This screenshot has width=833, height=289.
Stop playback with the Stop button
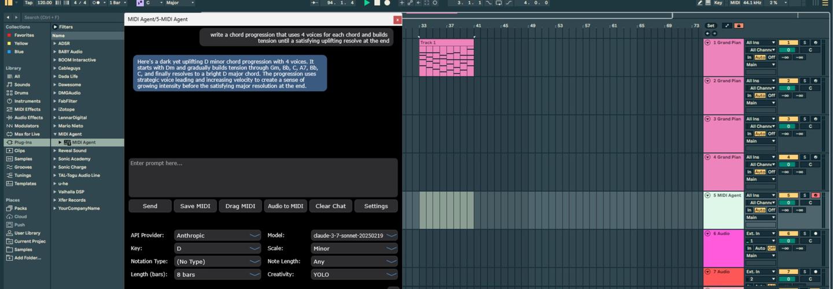(377, 3)
